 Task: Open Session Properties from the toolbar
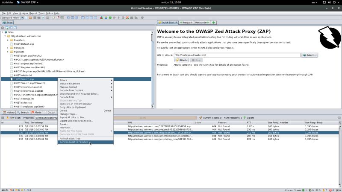pyautogui.click(x=43, y=17)
